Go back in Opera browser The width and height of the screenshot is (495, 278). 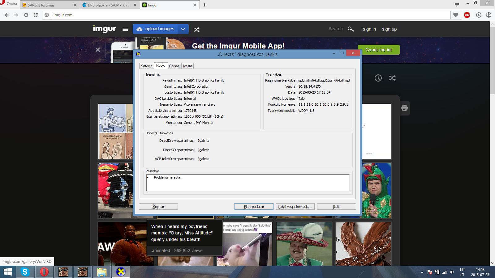pos(6,15)
